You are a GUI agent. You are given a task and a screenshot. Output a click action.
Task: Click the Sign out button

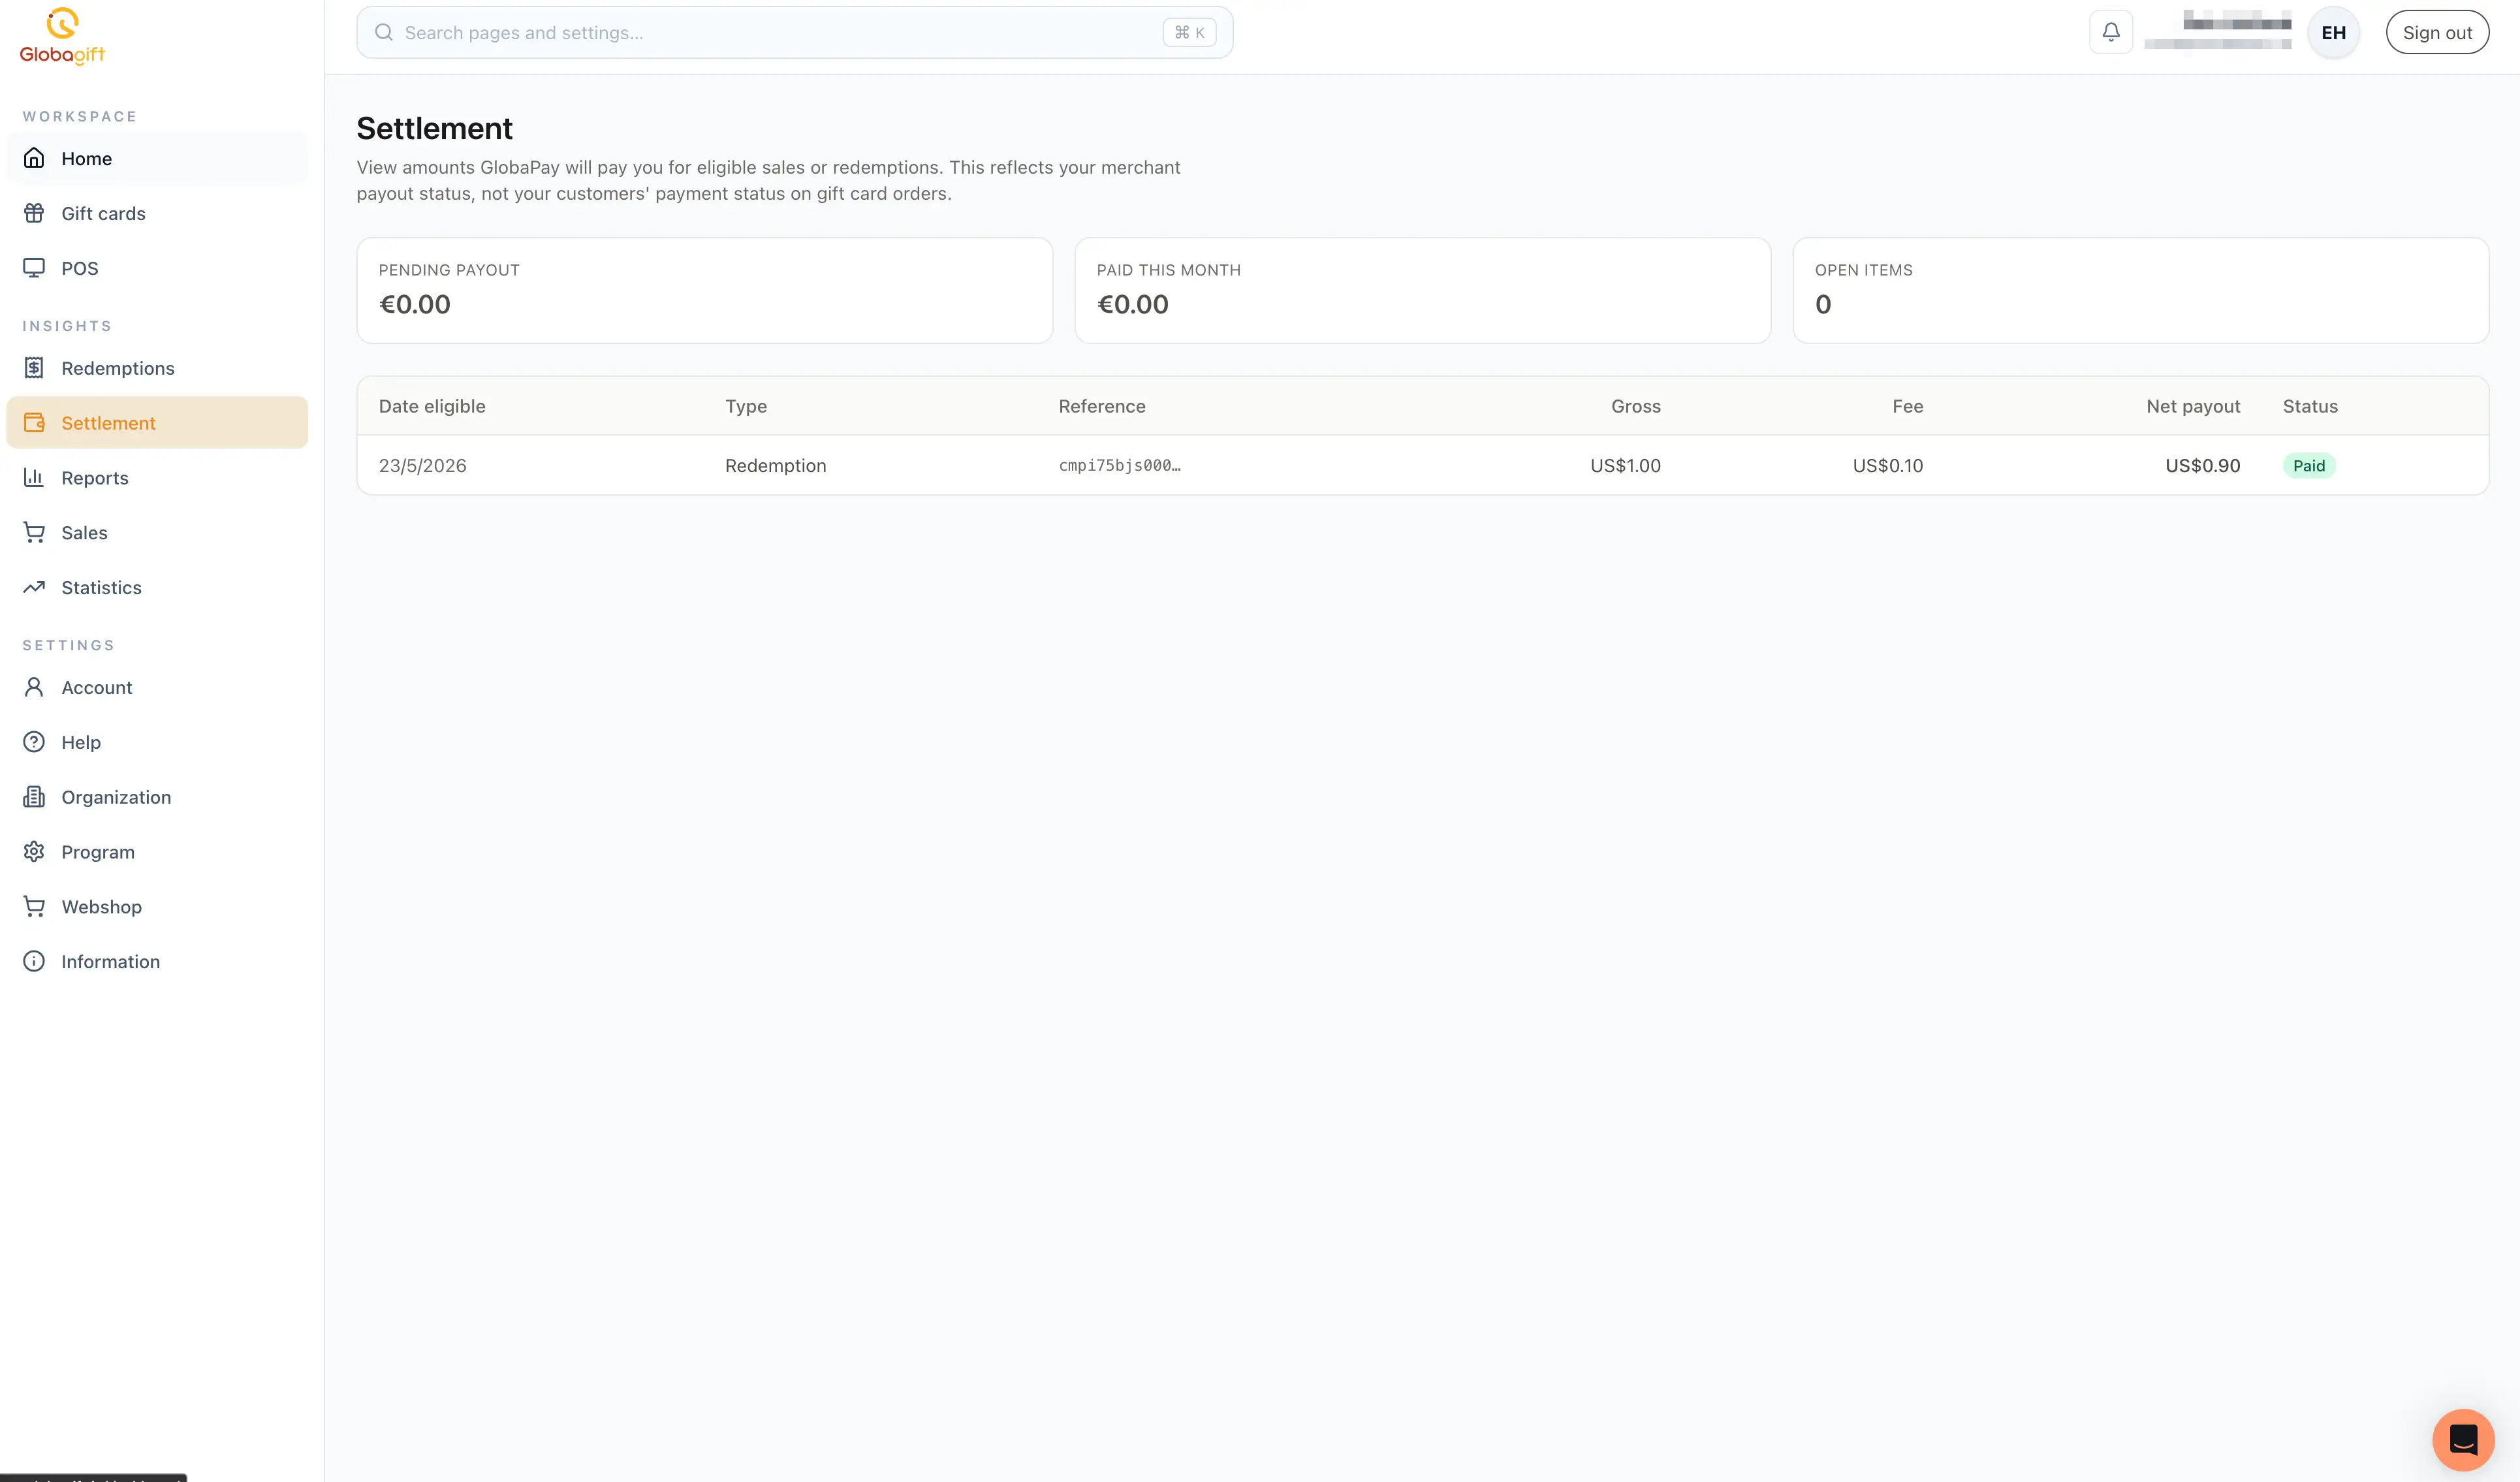tap(2437, 33)
